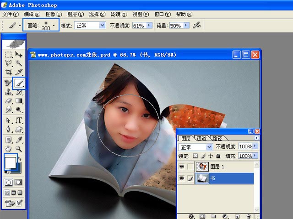
Task: Enable airbrush mode in options bar
Action: (197, 26)
